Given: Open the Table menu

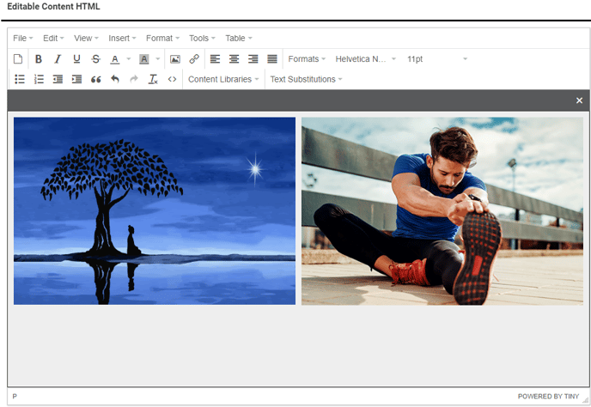Looking at the screenshot, I should pos(239,38).
